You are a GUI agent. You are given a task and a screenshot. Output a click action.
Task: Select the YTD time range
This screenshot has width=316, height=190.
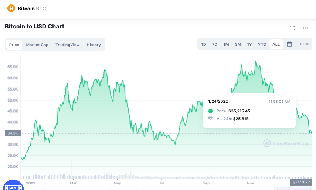point(262,44)
